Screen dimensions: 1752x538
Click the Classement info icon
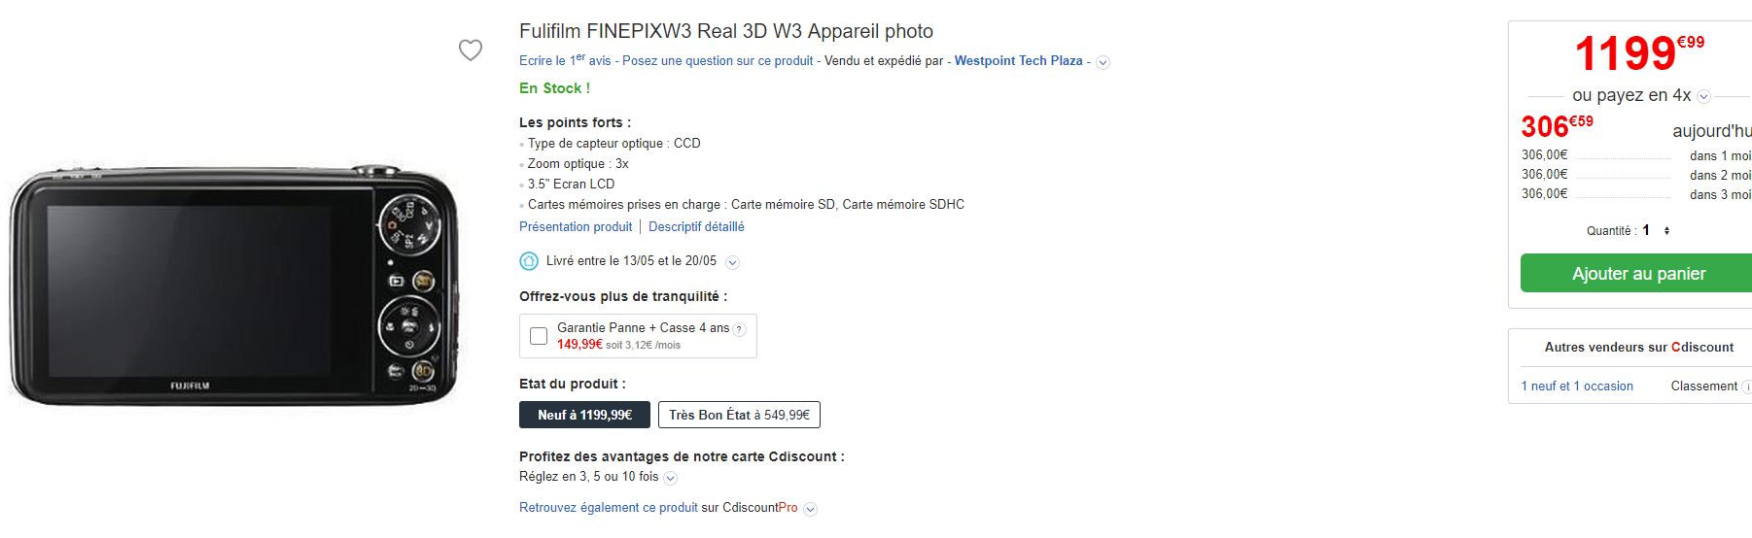tap(1747, 387)
